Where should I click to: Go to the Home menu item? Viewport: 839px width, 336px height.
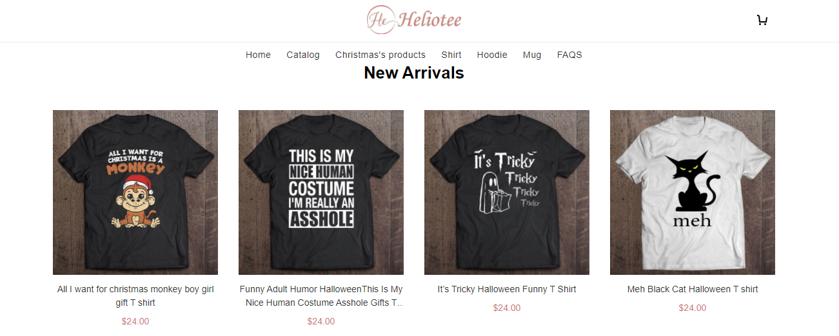(x=258, y=55)
